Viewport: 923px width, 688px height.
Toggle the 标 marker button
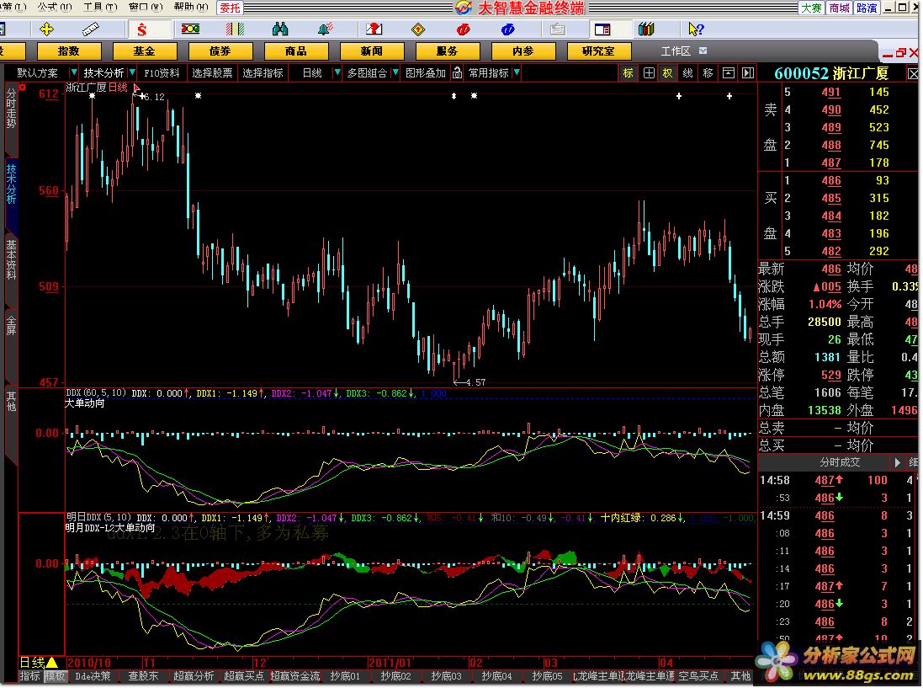628,73
